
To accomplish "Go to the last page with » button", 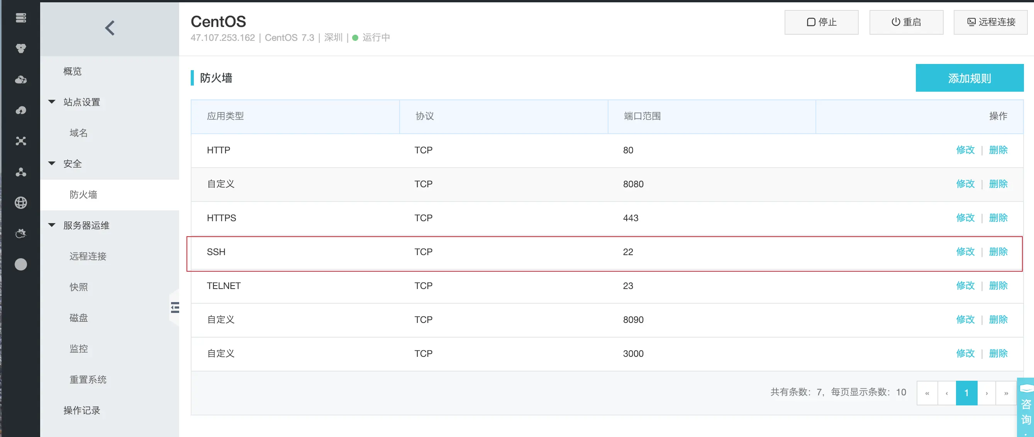I will [1006, 393].
